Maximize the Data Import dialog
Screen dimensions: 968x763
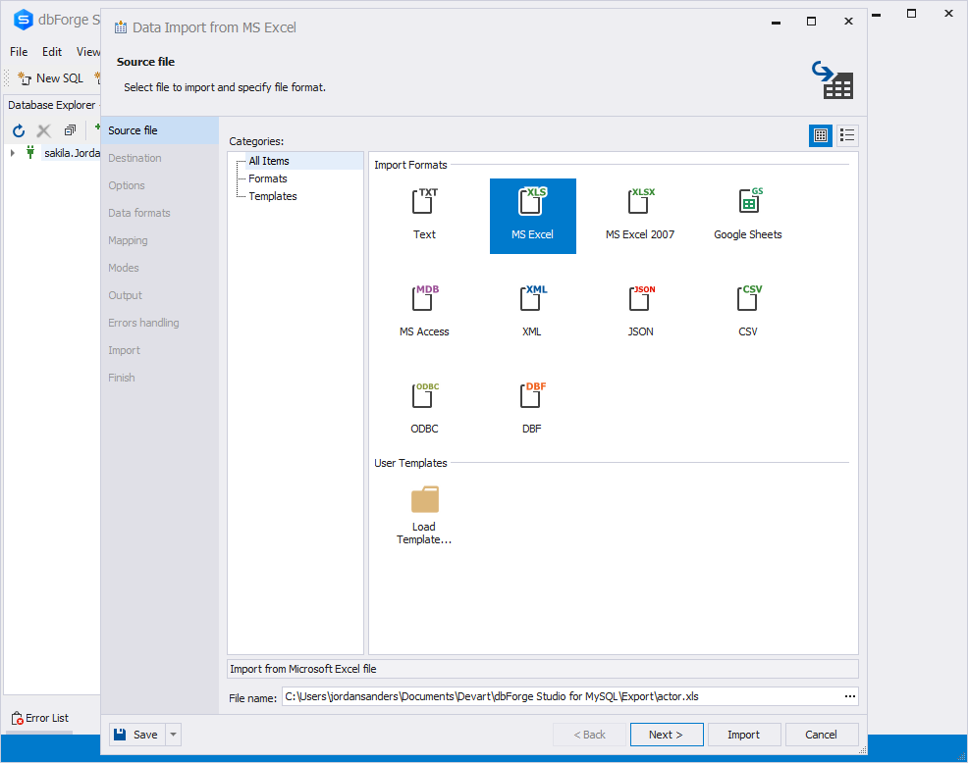point(811,21)
